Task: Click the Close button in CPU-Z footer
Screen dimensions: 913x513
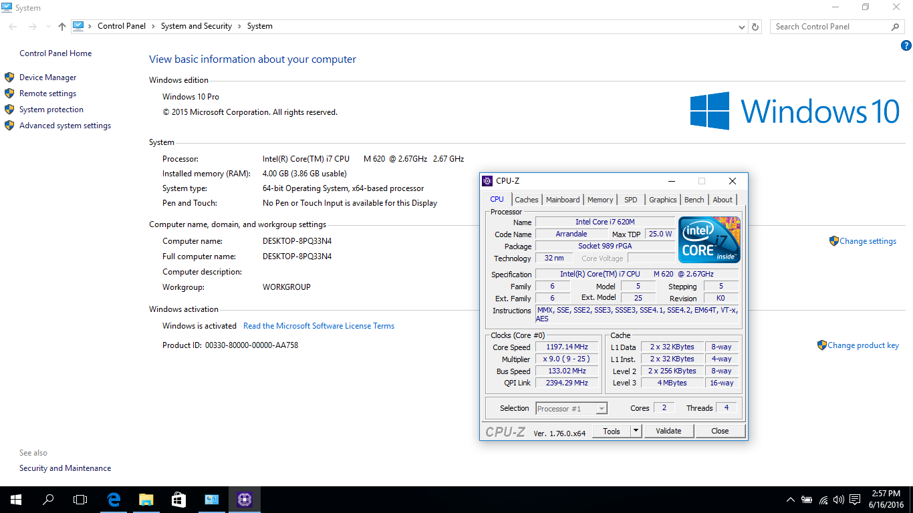Action: tap(720, 431)
